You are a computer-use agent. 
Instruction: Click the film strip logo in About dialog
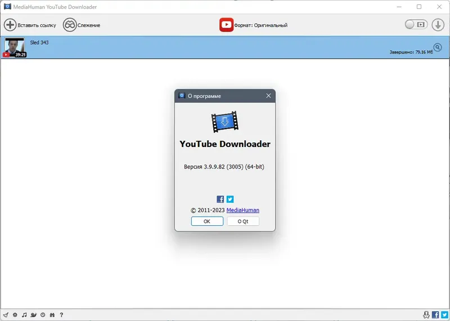[225, 122]
